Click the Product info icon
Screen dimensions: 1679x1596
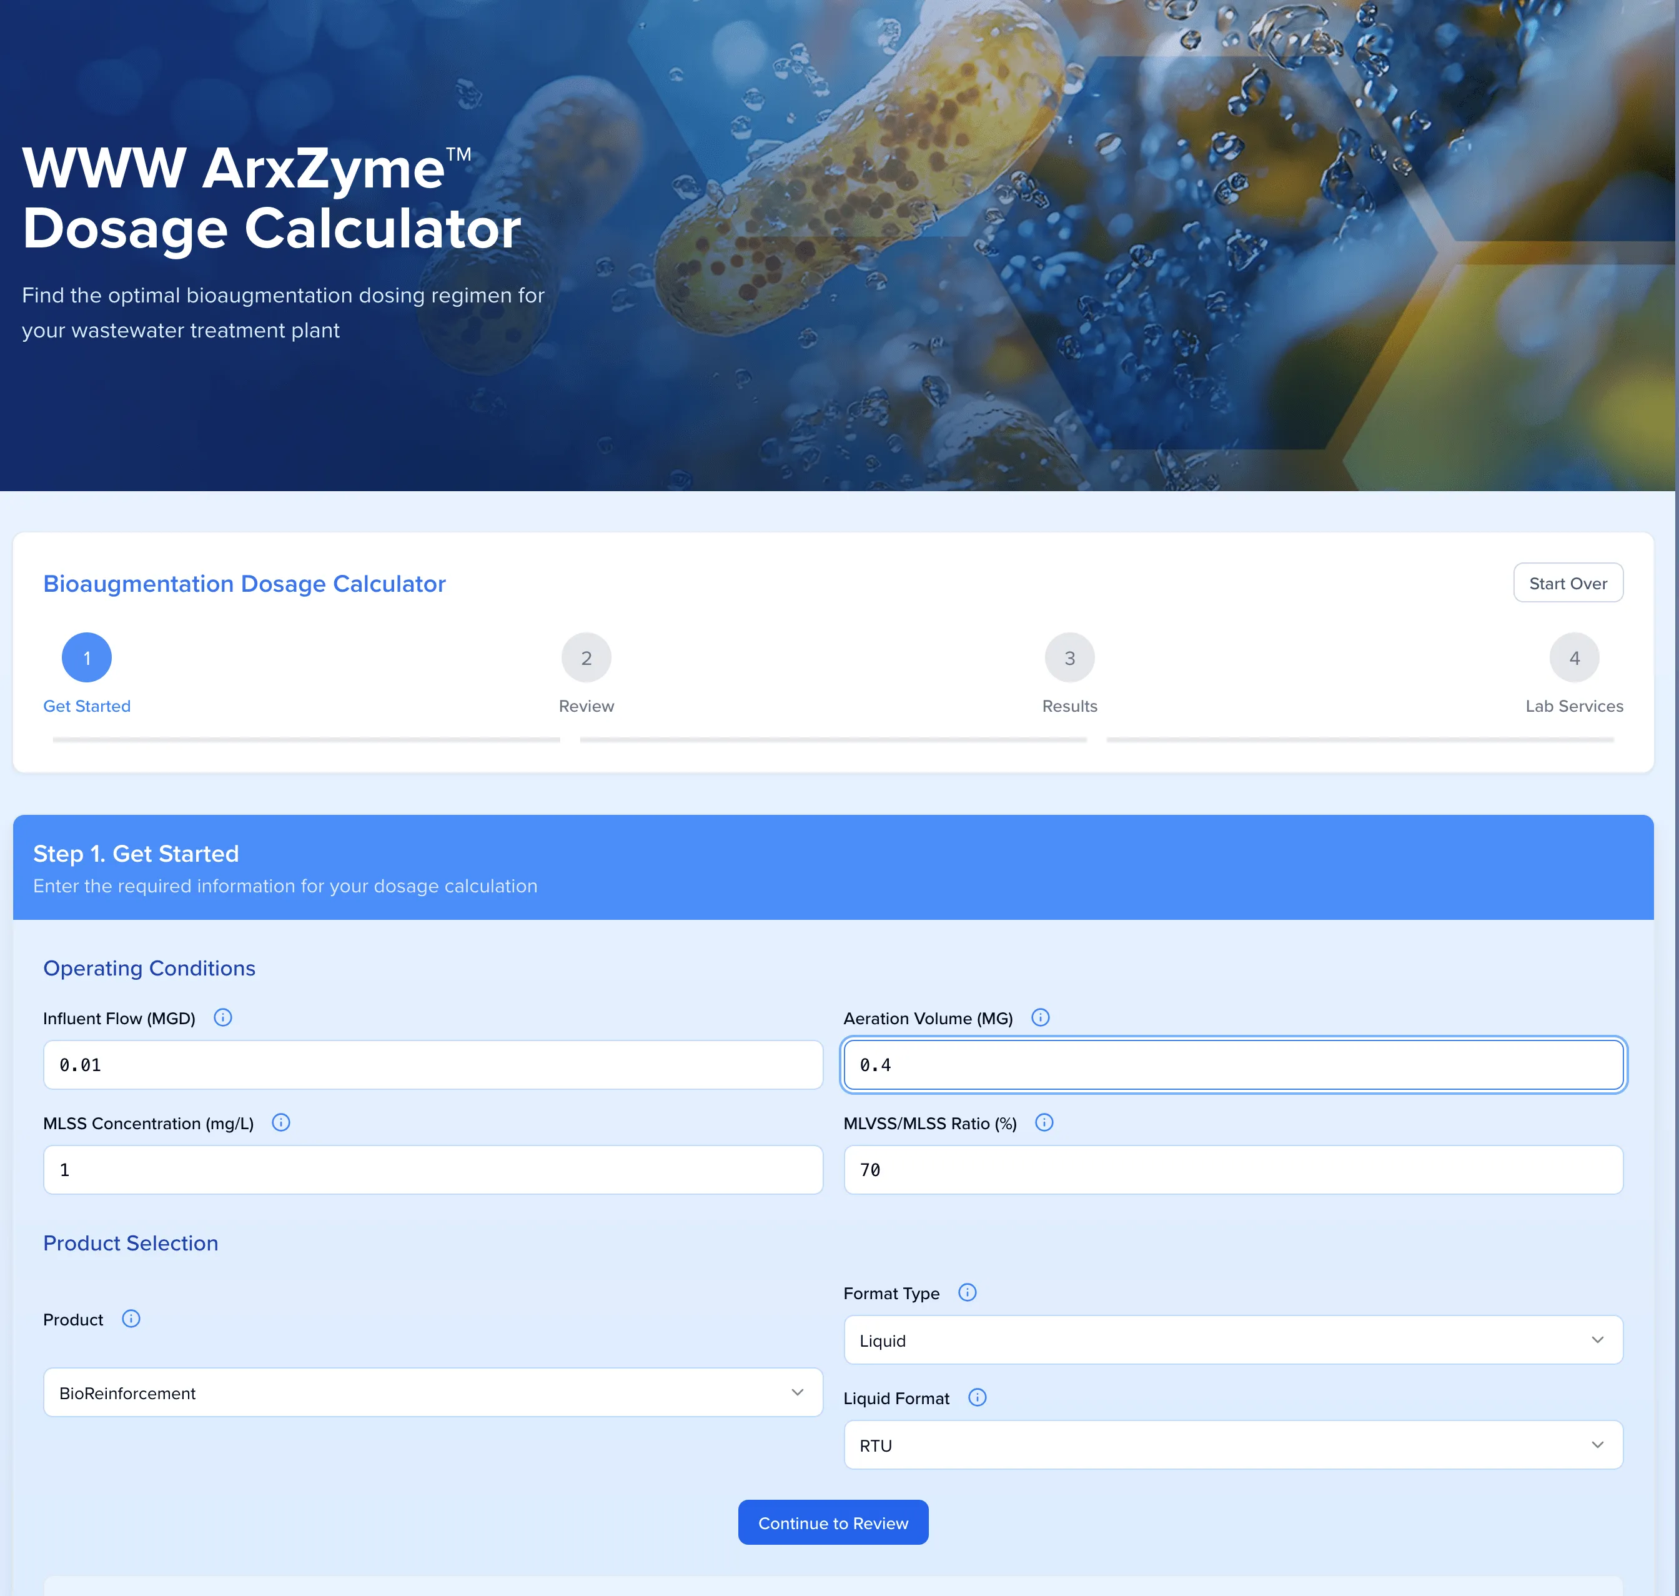pyautogui.click(x=131, y=1319)
